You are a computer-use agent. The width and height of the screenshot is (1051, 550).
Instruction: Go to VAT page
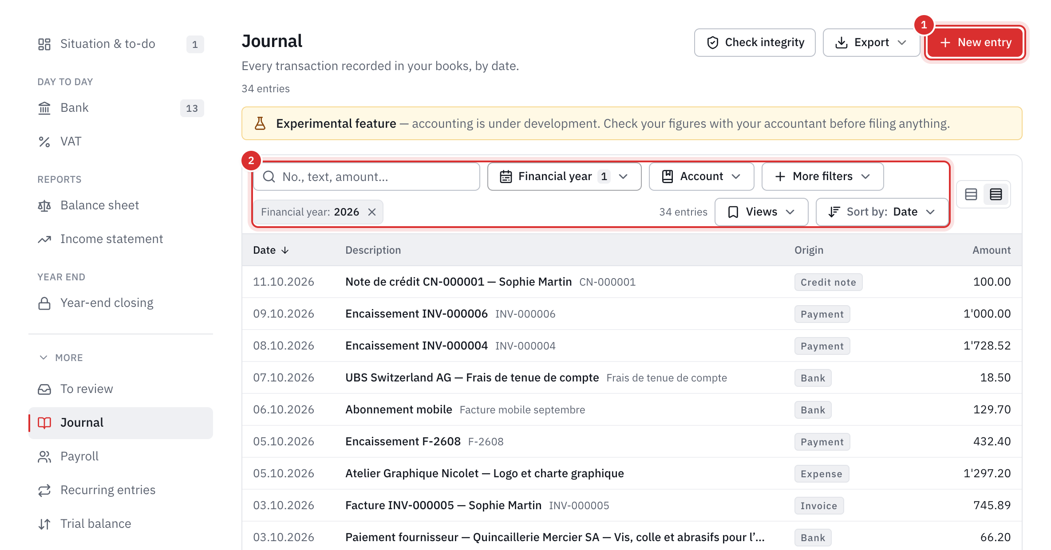[x=120, y=141]
